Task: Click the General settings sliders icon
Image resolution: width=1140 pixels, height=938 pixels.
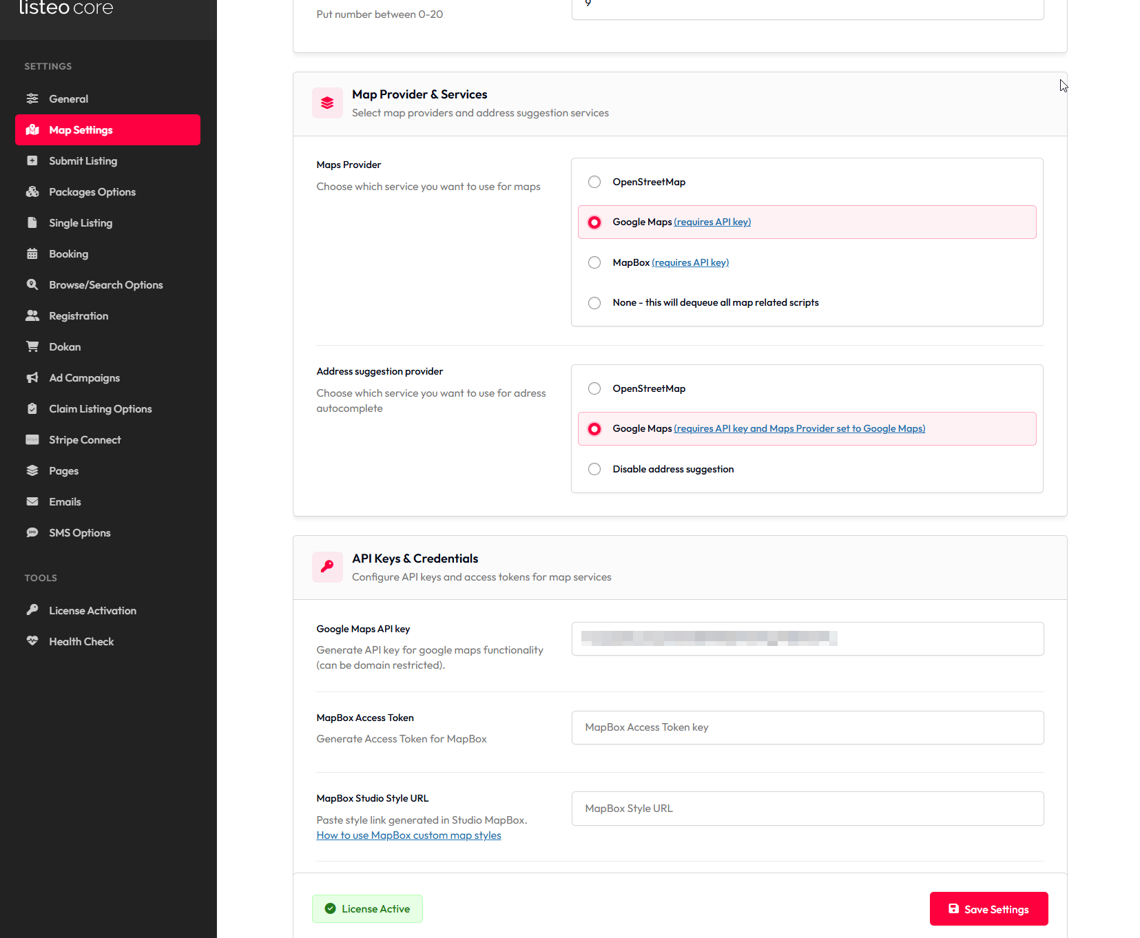Action: point(32,98)
